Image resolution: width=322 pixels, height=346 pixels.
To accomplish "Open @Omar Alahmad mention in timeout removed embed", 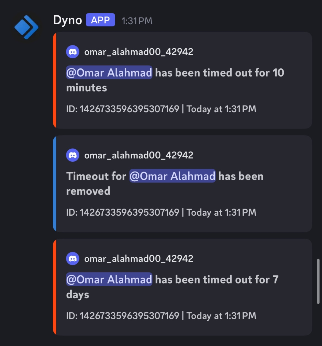I will (x=172, y=176).
